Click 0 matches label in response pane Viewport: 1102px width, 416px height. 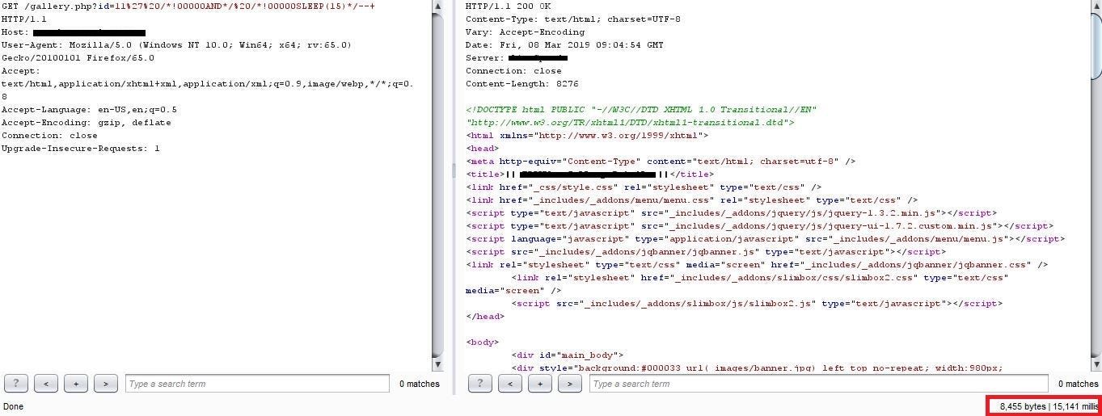point(1079,384)
